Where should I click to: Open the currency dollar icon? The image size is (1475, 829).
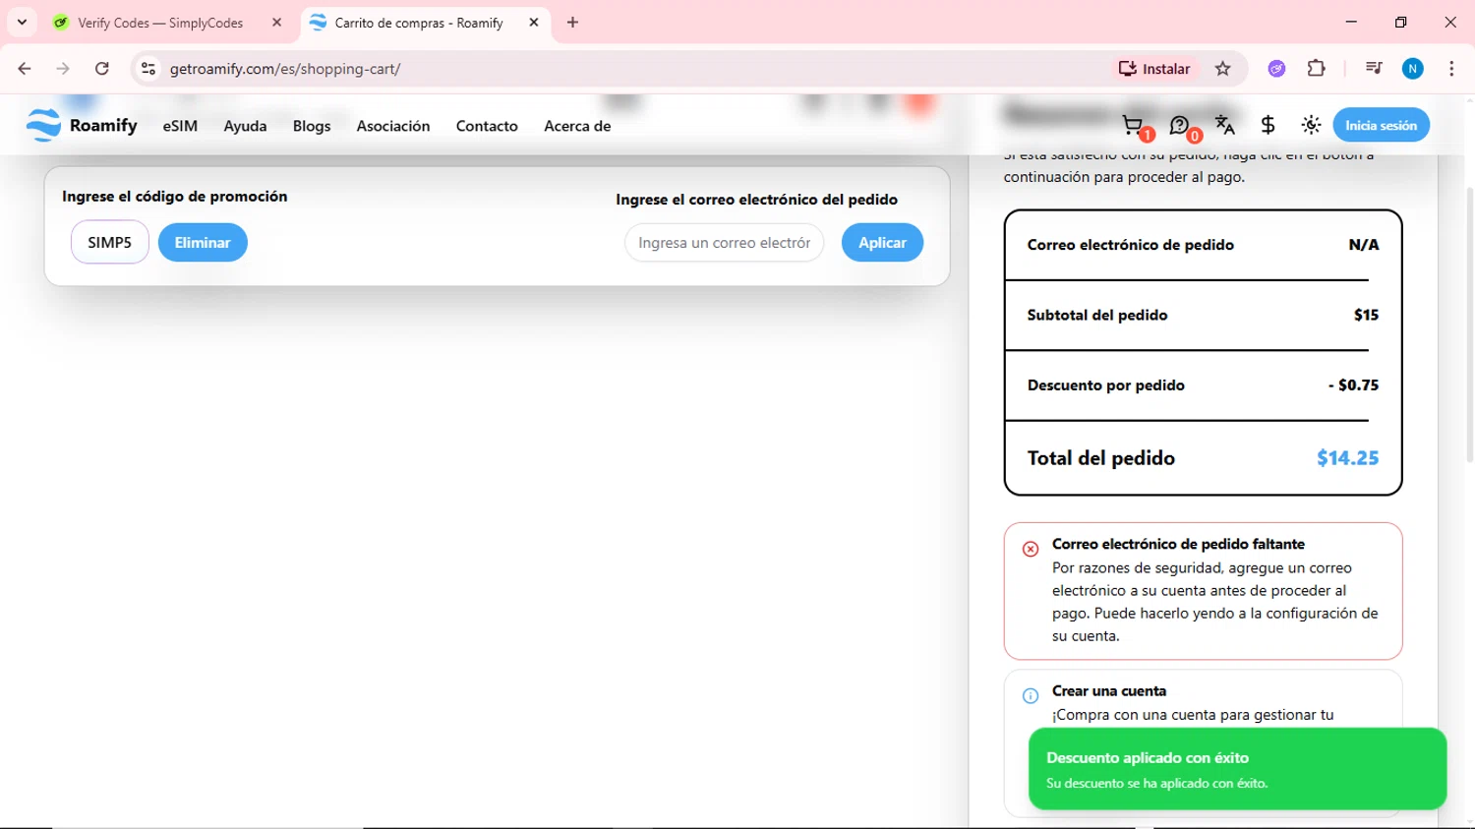[x=1268, y=125]
